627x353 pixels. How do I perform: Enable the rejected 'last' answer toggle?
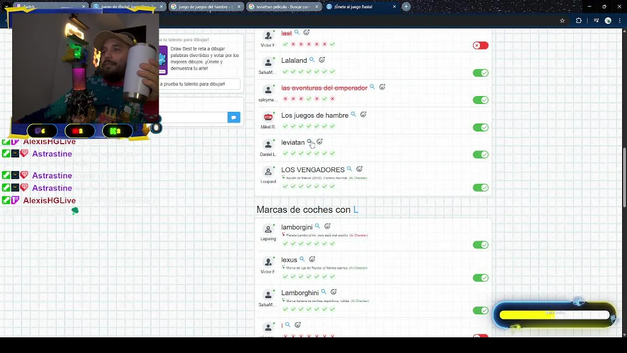coord(481,46)
